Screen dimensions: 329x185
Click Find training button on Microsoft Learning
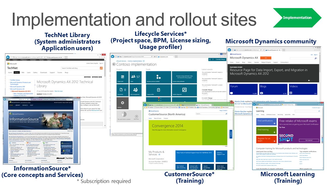coord(266,131)
